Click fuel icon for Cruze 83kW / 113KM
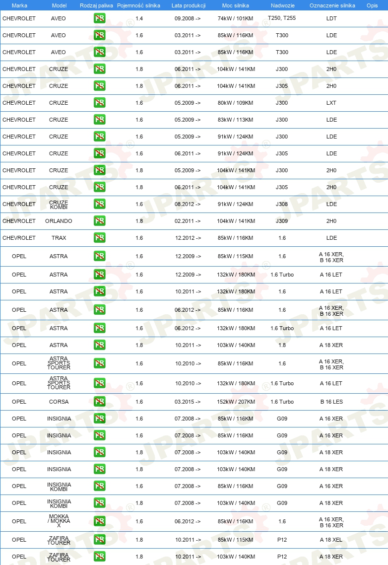388x565 pixels. [x=99, y=120]
